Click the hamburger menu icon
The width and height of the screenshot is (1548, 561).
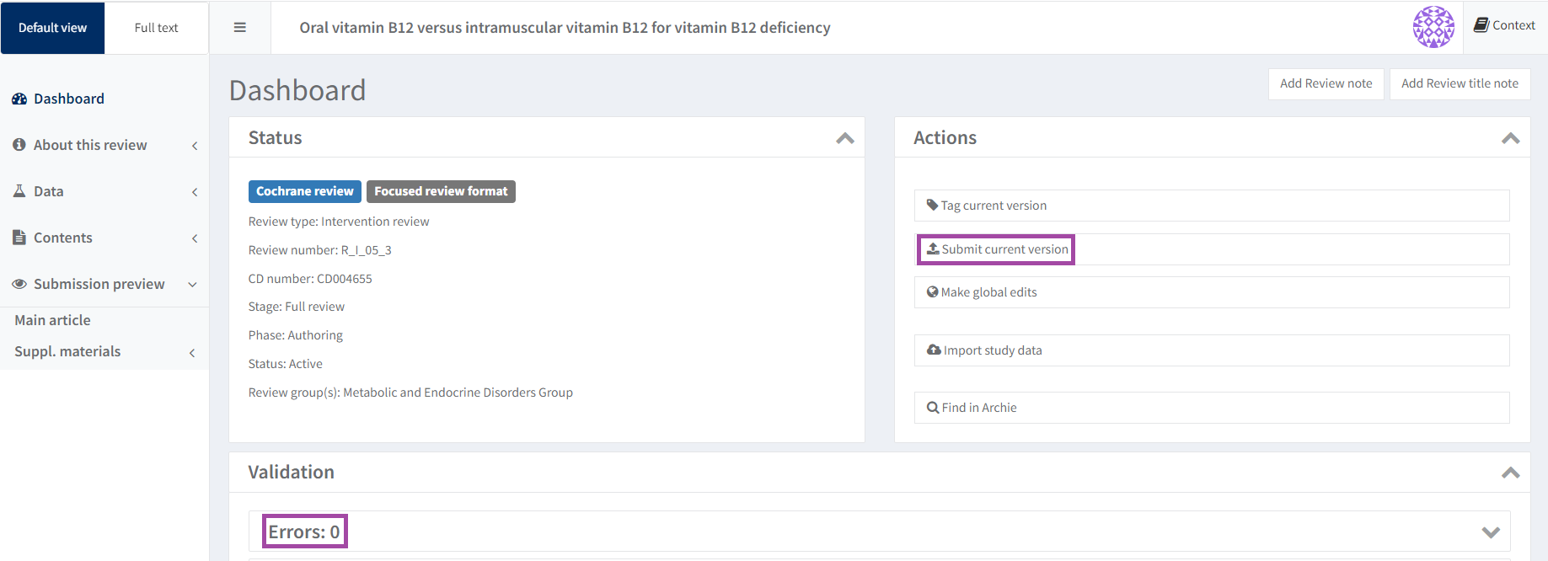click(x=240, y=28)
